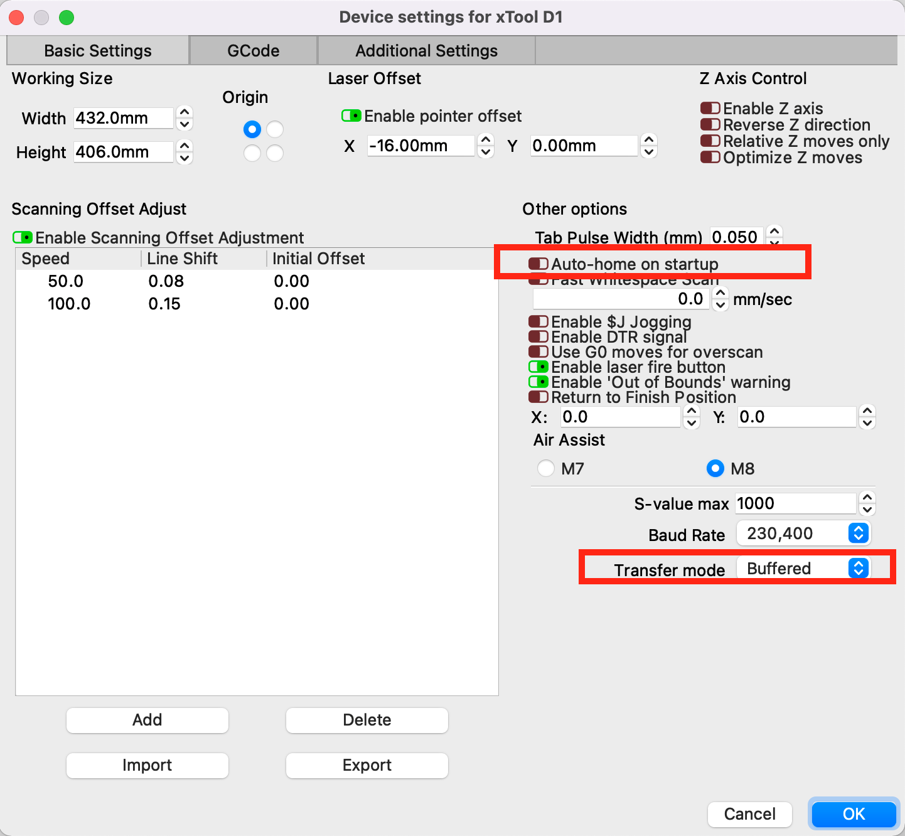905x836 pixels.
Task: Open the Baud Rate dropdown
Action: point(803,533)
